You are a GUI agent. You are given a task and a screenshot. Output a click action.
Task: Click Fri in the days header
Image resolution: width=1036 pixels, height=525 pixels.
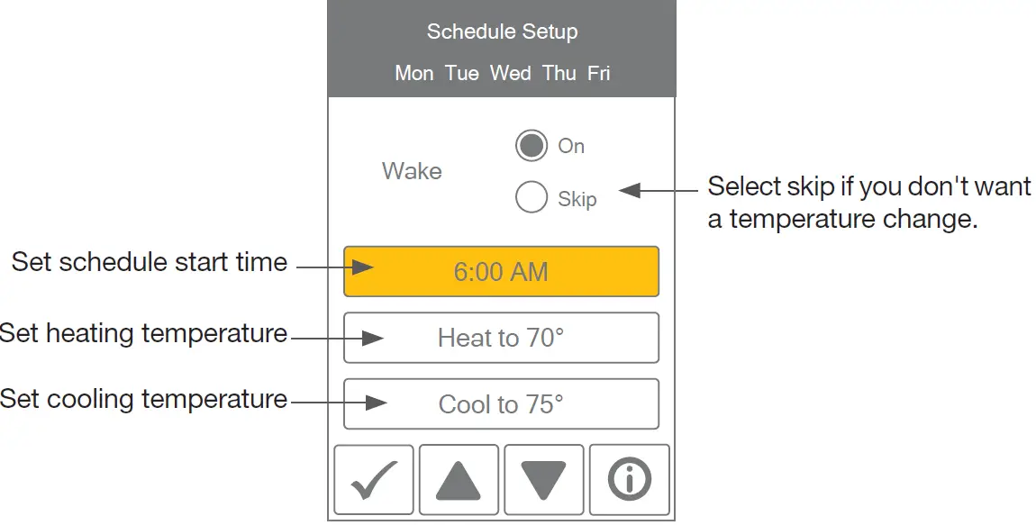click(x=599, y=74)
